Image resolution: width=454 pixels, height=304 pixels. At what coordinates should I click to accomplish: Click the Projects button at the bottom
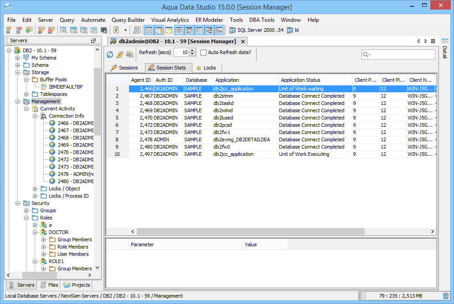coord(77,284)
